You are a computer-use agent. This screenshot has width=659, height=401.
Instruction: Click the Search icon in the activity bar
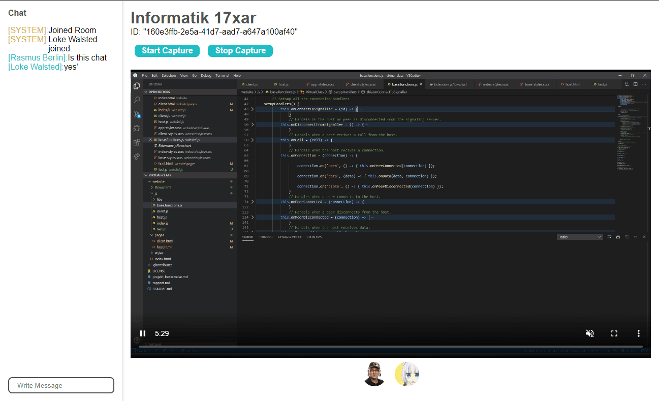coord(137,100)
